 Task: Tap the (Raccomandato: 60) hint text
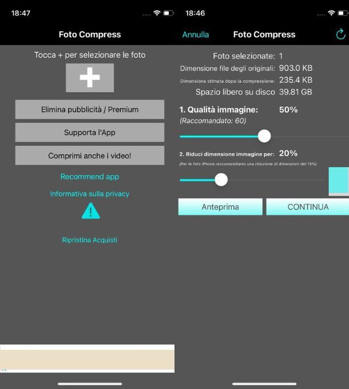click(213, 121)
